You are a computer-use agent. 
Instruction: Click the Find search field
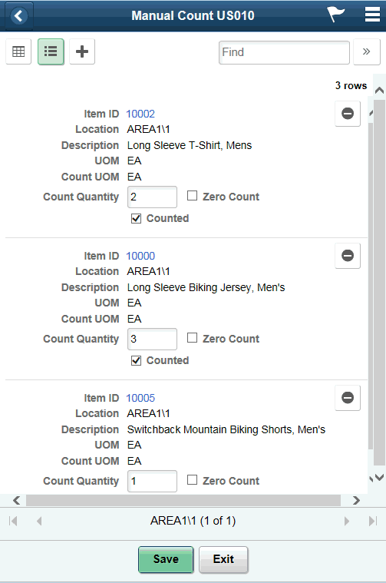[x=284, y=52]
